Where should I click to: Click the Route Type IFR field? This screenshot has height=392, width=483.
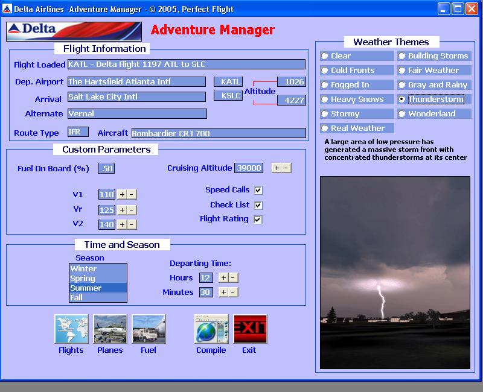pyautogui.click(x=78, y=131)
